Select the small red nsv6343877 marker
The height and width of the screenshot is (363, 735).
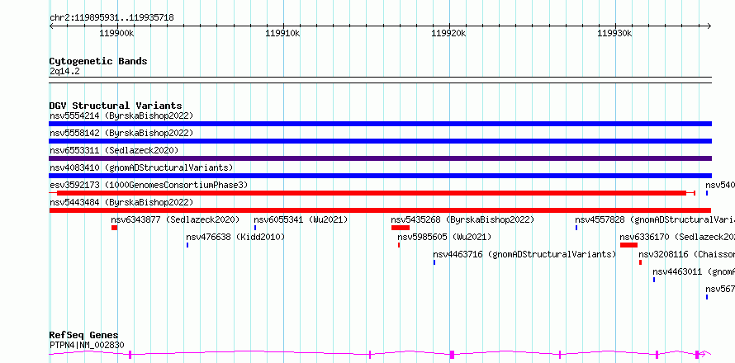pyautogui.click(x=114, y=228)
